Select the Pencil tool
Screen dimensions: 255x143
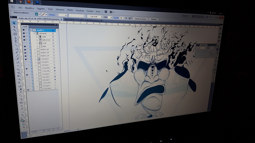tap(17, 55)
